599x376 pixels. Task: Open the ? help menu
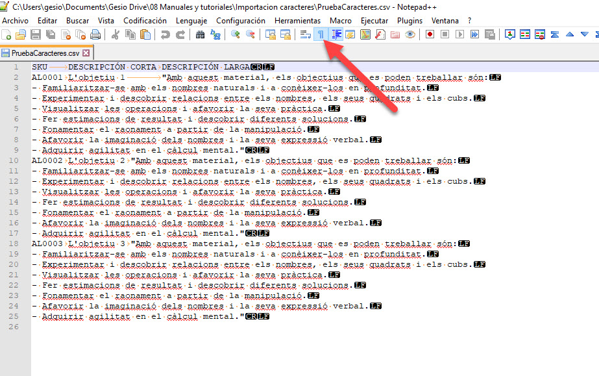pos(469,21)
